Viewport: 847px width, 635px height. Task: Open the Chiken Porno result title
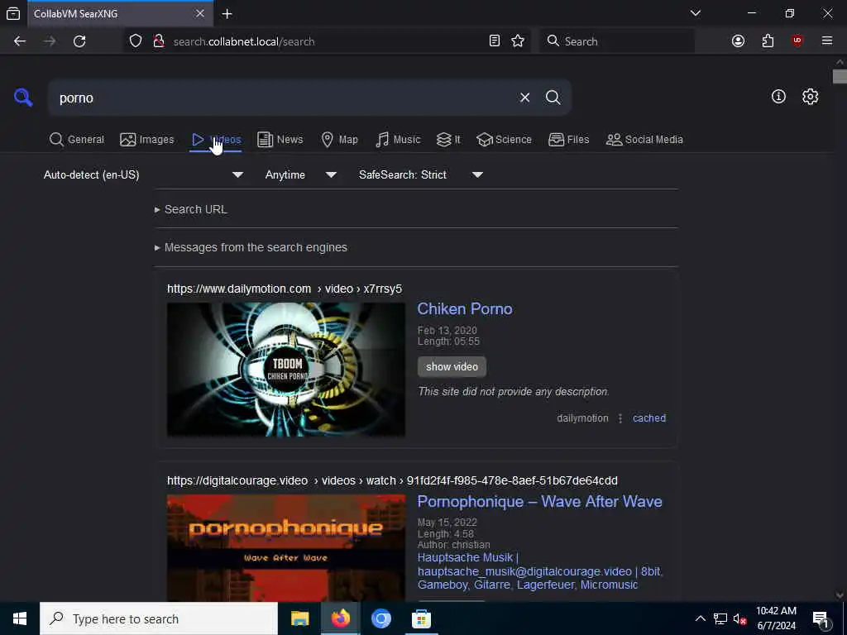click(465, 308)
